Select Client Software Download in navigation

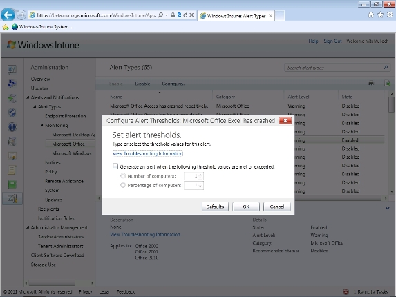tap(57, 256)
